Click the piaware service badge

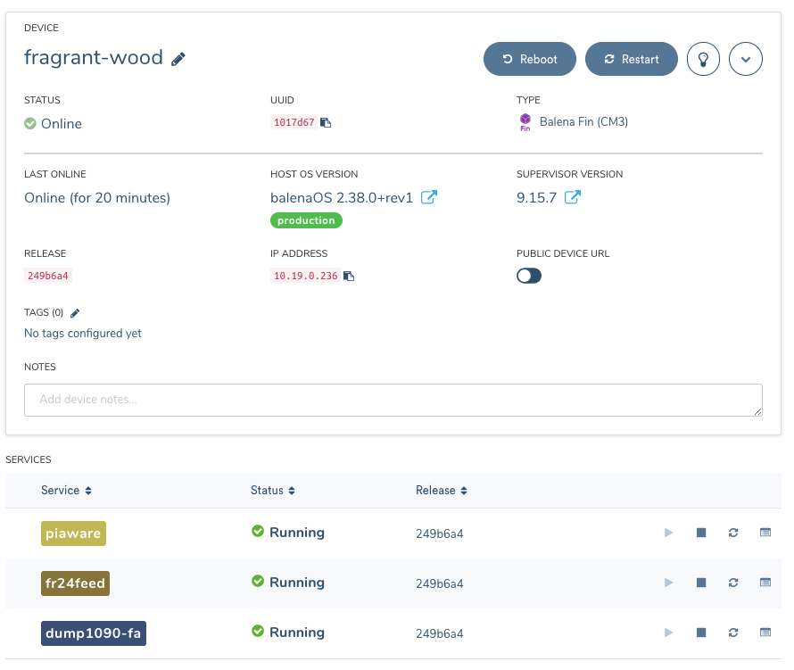click(73, 534)
